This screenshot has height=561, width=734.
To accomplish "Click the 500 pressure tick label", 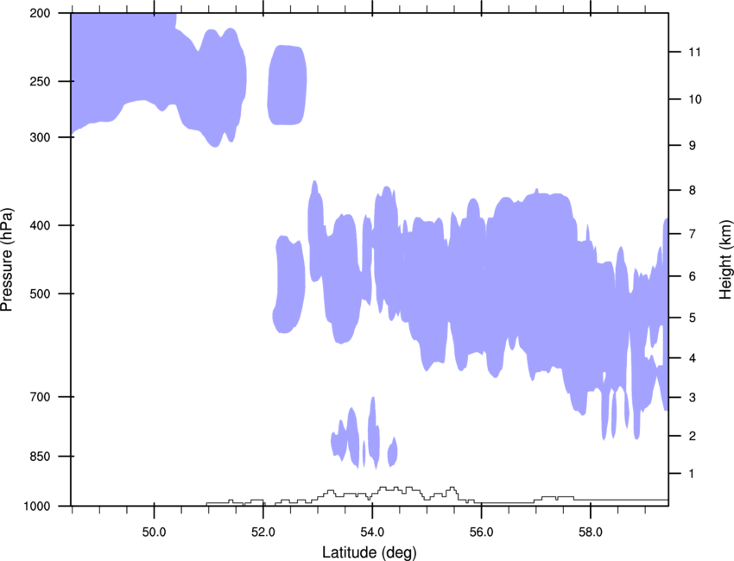I will tap(41, 293).
